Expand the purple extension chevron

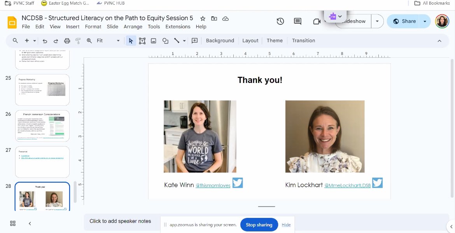pos(340,17)
